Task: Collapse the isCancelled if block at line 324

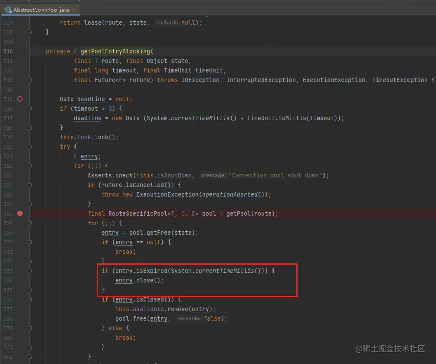Action: [30, 185]
